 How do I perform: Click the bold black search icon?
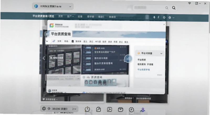click(174, 8)
